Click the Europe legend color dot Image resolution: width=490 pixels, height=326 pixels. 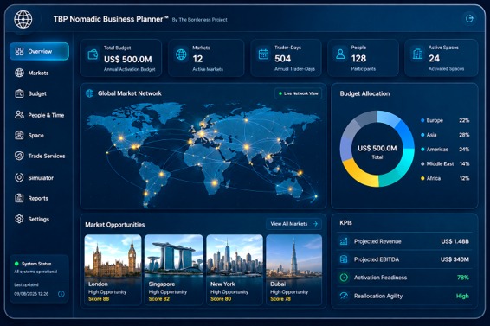point(422,120)
